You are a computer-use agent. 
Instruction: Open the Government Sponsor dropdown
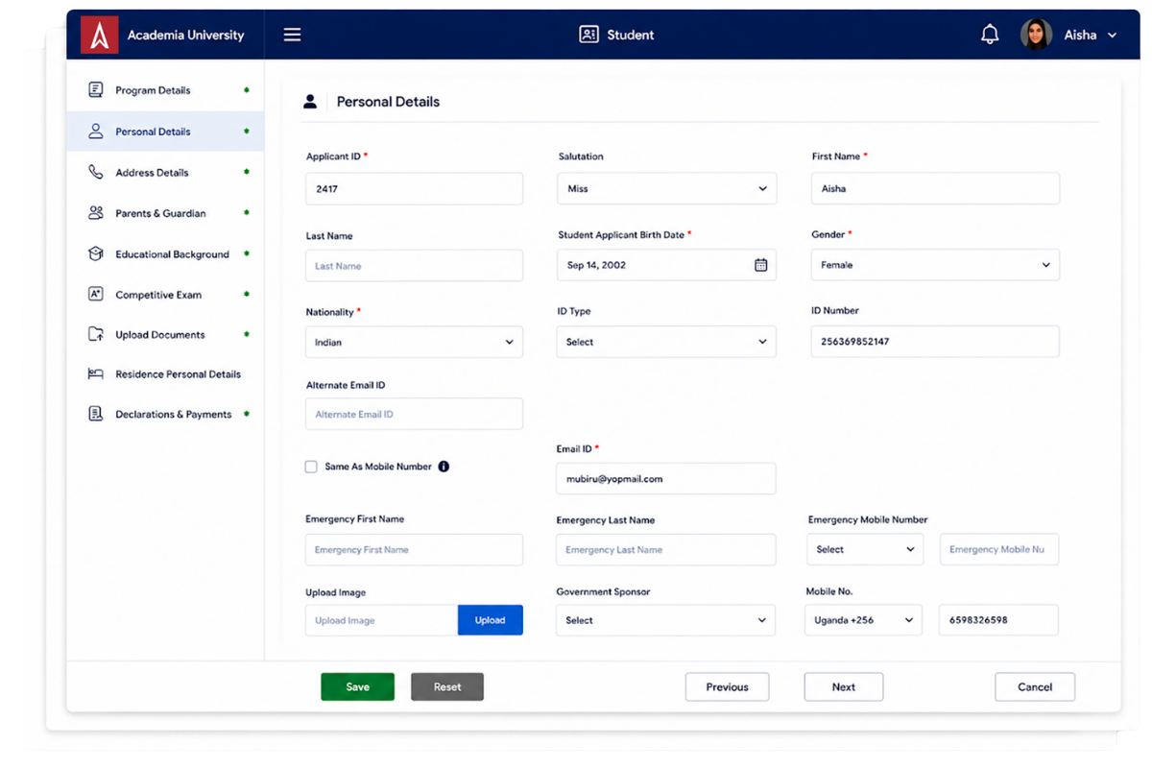tap(666, 620)
